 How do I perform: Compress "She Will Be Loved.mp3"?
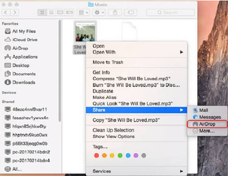[x=136, y=79]
